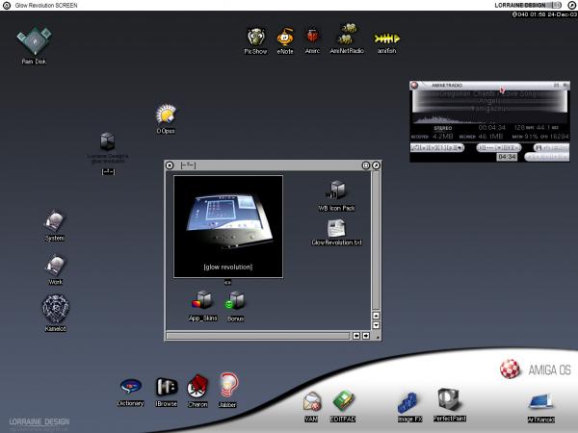Open the YAM mail icon
This screenshot has height=433, width=578.
coord(311,402)
